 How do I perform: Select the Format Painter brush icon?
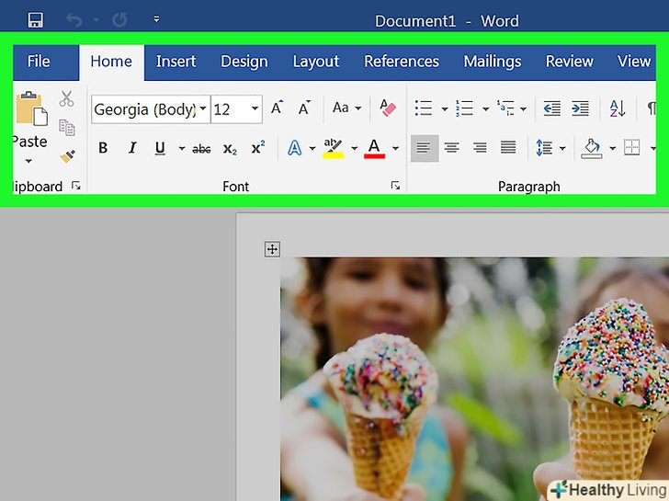tap(67, 157)
